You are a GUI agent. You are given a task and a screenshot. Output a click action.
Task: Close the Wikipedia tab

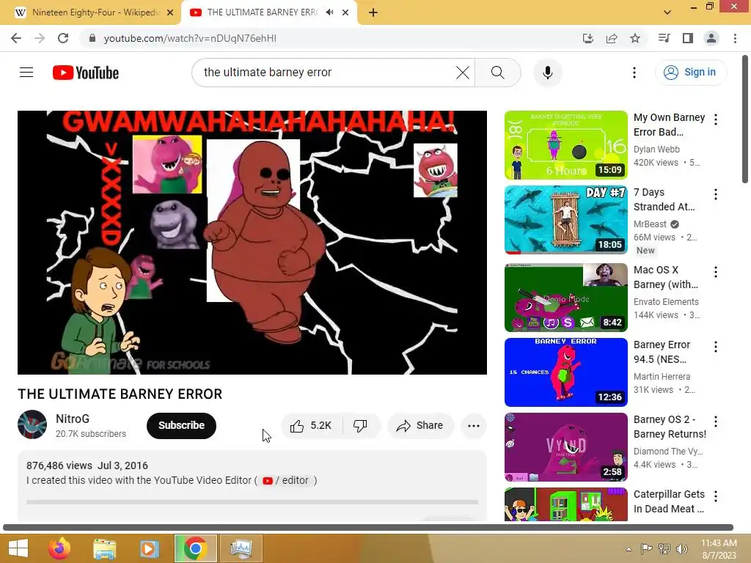(170, 13)
